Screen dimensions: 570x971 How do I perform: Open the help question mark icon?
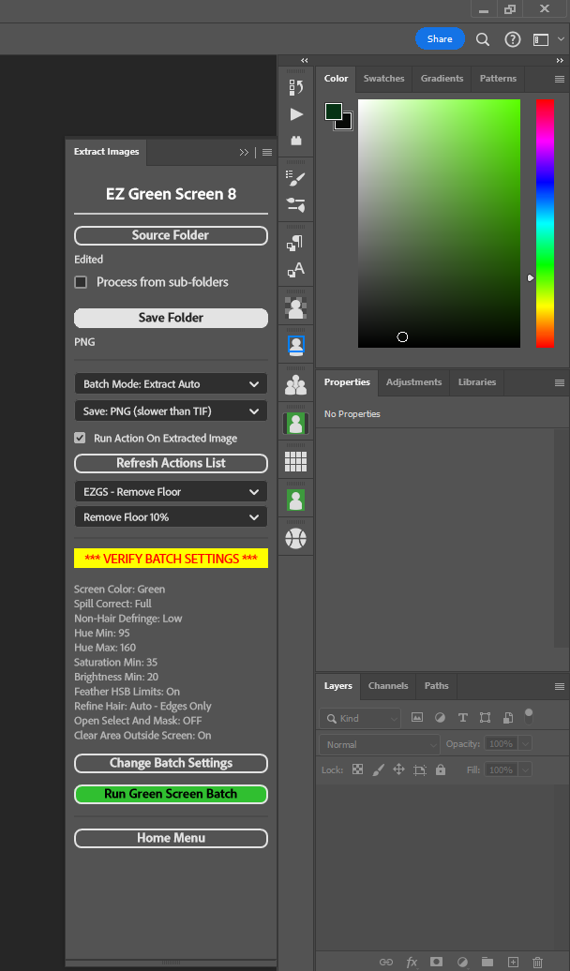(513, 39)
